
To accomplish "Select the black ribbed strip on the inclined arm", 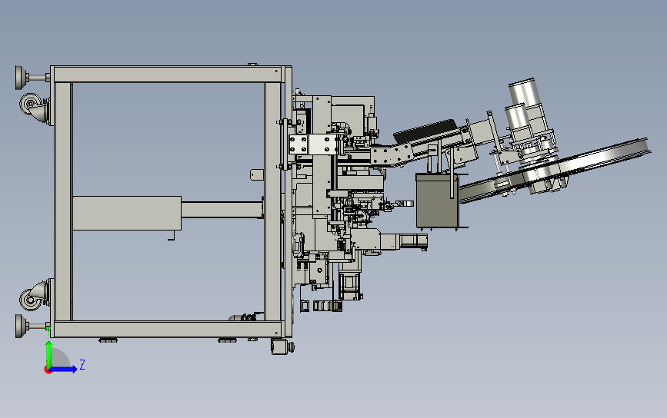I will pos(425,131).
